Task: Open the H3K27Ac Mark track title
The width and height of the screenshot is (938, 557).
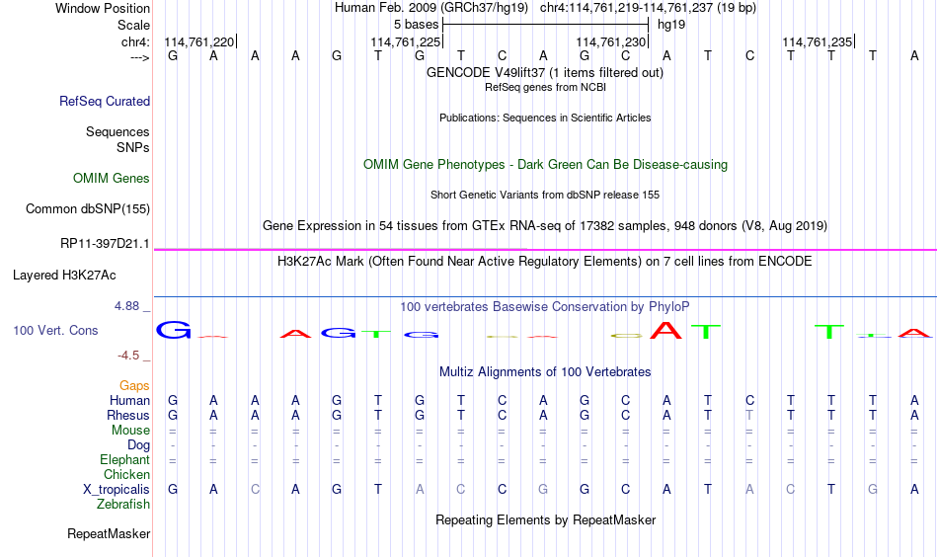Action: (545, 262)
